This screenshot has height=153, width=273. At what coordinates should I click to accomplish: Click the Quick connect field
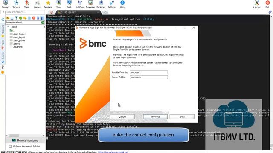[x=23, y=12]
